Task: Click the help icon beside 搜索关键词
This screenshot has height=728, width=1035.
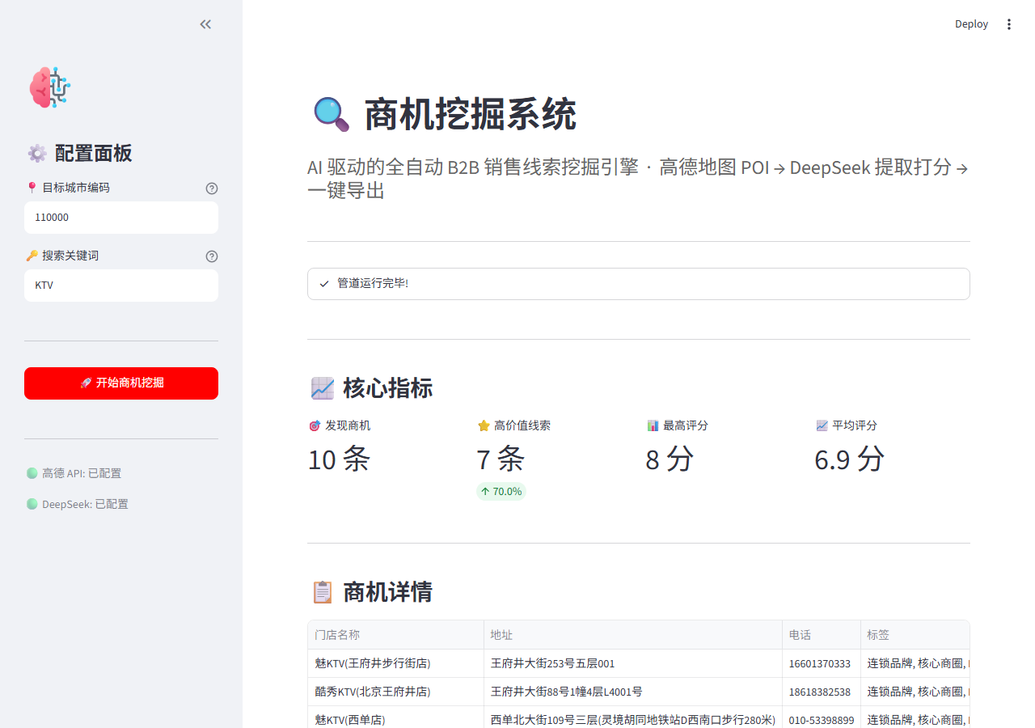Action: (212, 256)
